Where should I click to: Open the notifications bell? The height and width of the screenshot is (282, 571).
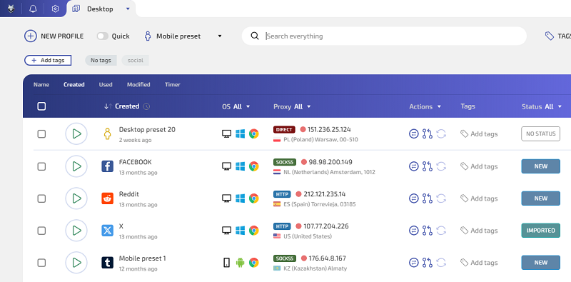33,9
